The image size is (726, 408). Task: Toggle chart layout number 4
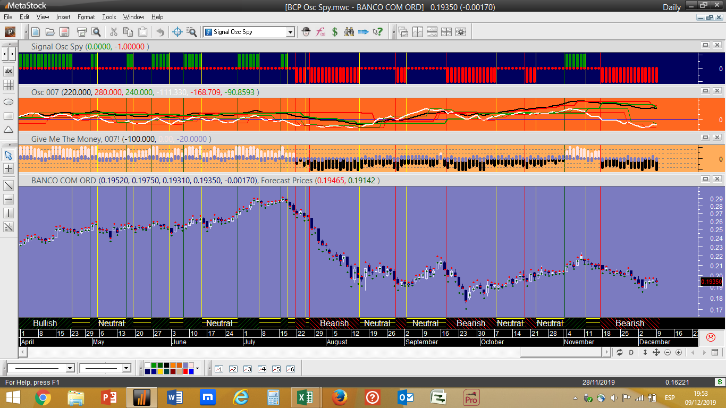tap(261, 369)
